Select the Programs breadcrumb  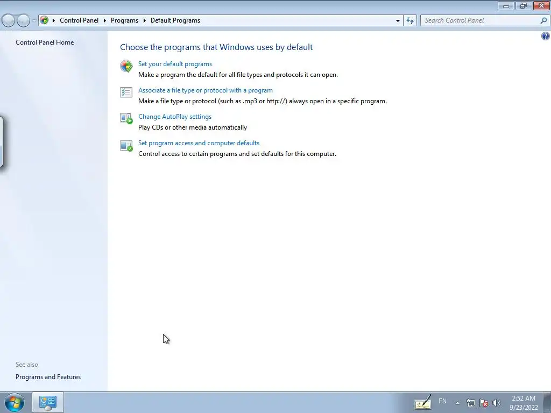tap(124, 20)
